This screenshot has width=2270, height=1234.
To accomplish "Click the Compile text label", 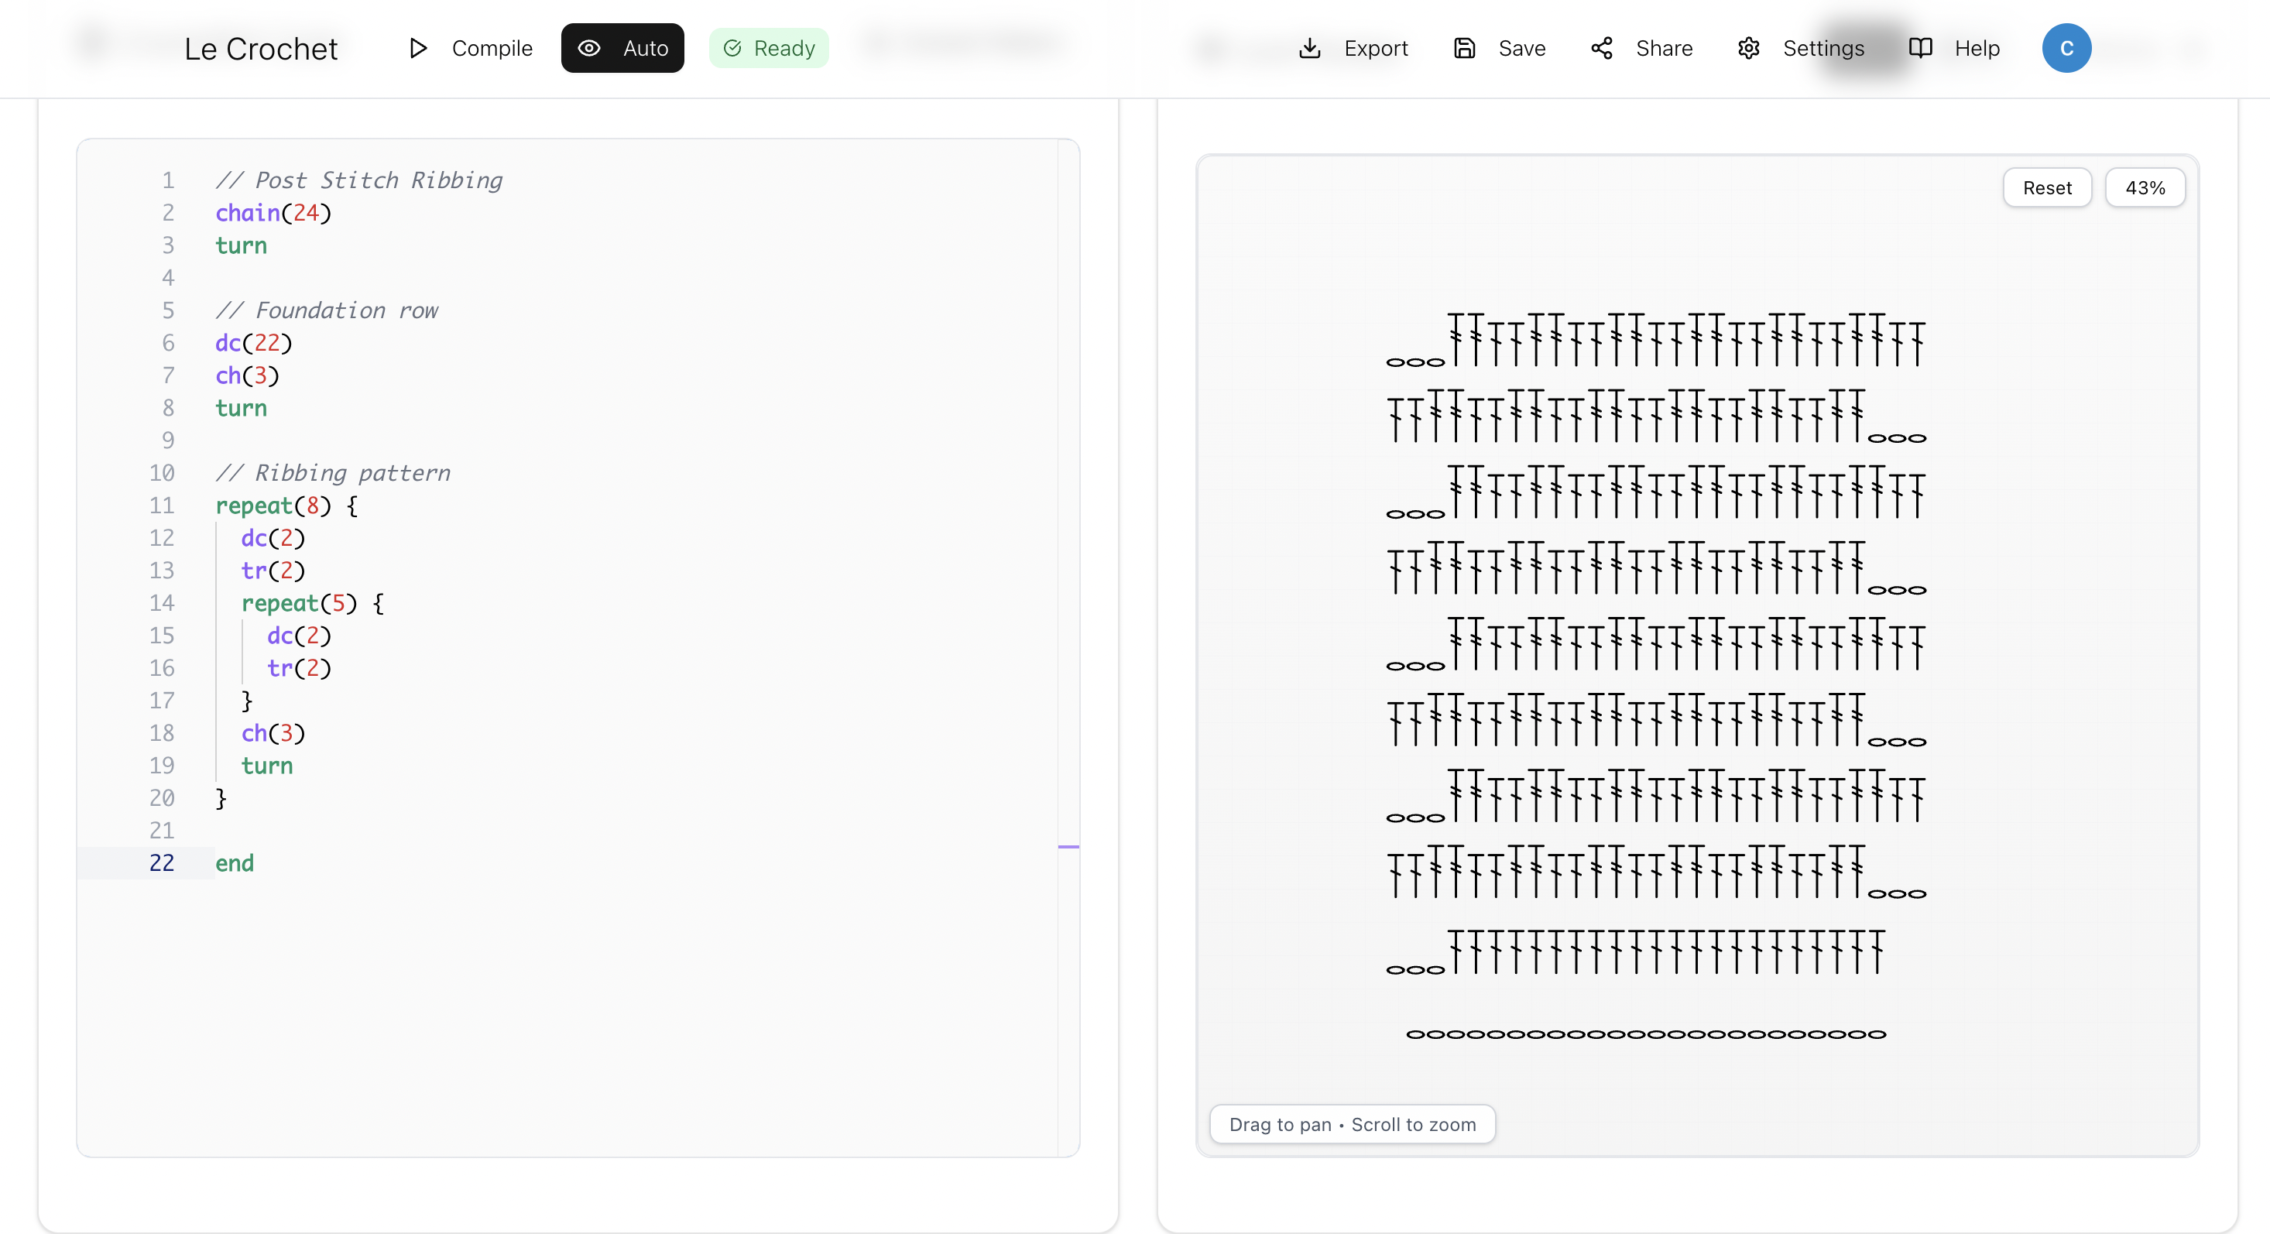I will tap(492, 49).
